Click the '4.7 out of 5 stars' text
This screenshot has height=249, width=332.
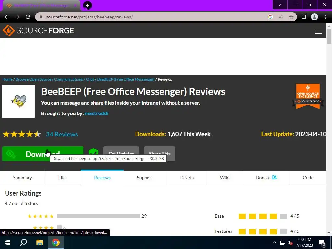pos(21,203)
